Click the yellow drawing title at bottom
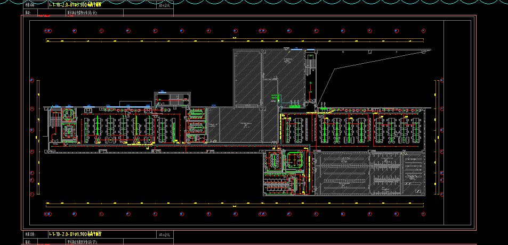508x245 pixels. point(75,234)
